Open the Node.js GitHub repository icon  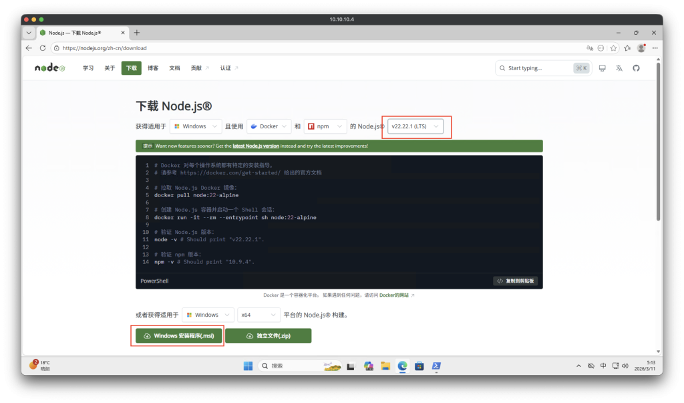pyautogui.click(x=636, y=68)
